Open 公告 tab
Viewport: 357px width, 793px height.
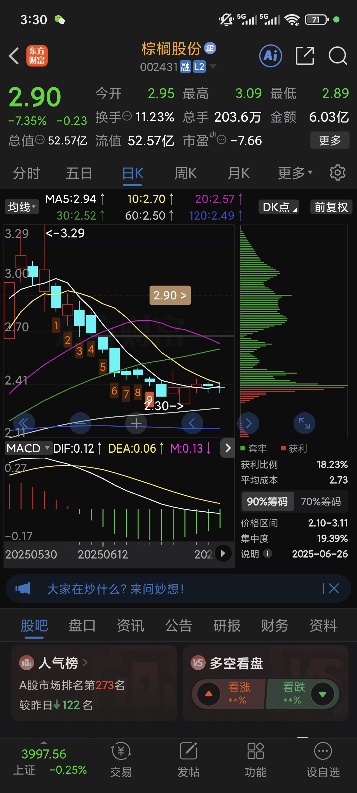click(179, 625)
